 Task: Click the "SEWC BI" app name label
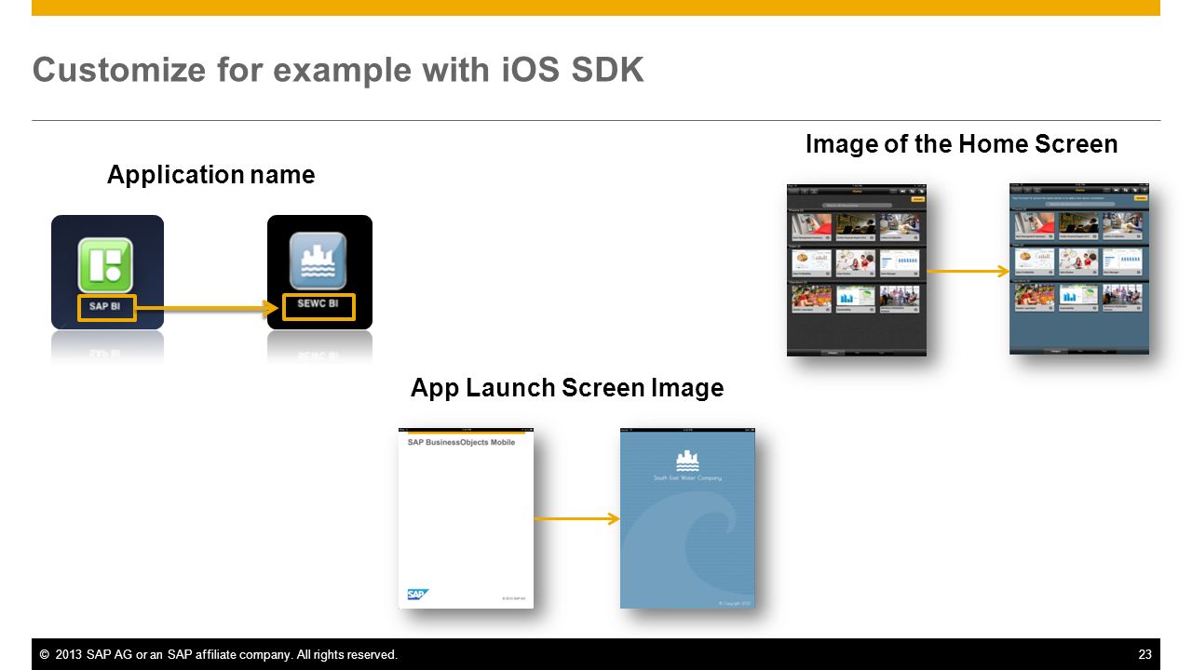[x=318, y=306]
